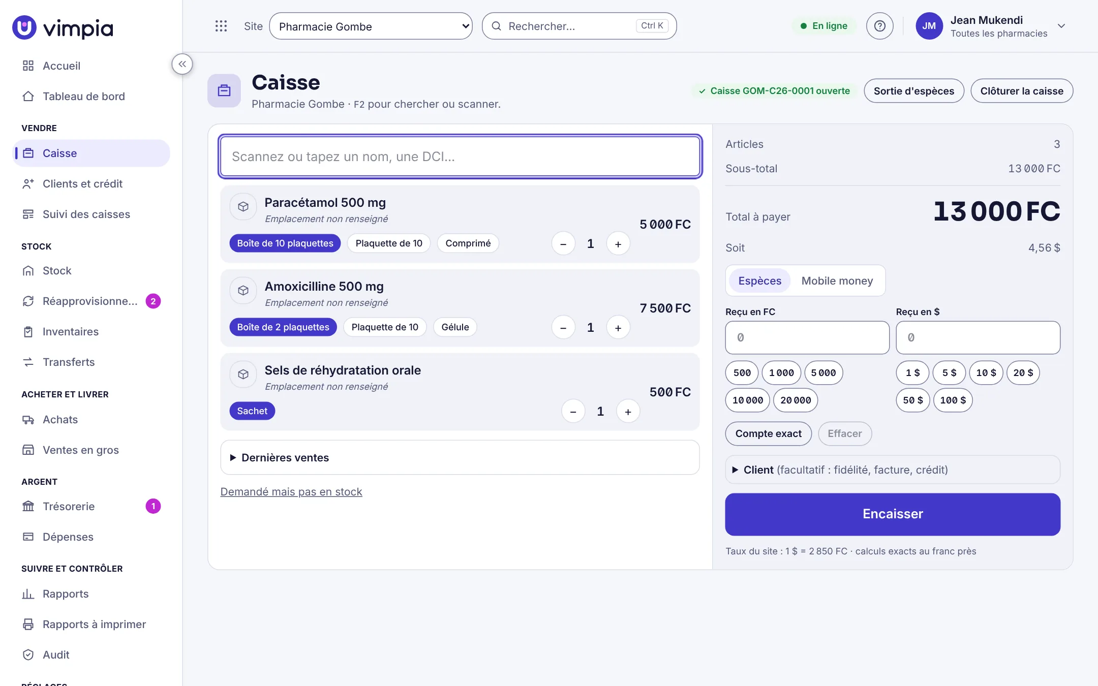Image resolution: width=1098 pixels, height=686 pixels.
Task: Expand the Client optional section
Action: pyautogui.click(x=893, y=470)
